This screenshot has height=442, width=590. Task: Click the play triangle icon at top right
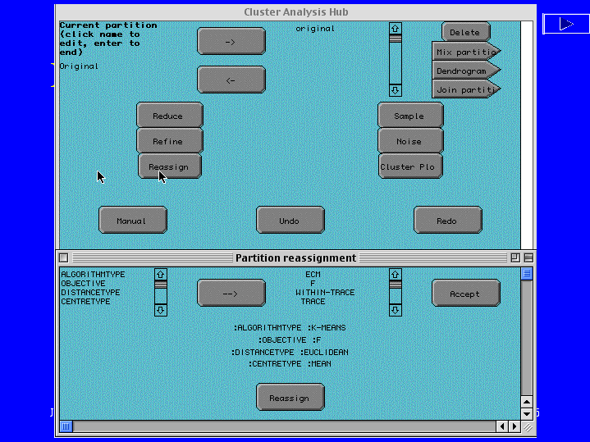pos(565,24)
